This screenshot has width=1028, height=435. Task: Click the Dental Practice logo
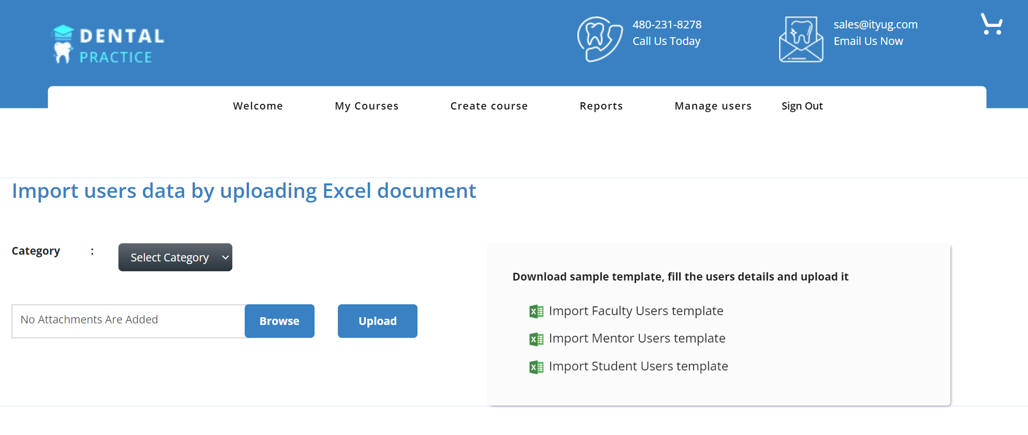tap(108, 44)
